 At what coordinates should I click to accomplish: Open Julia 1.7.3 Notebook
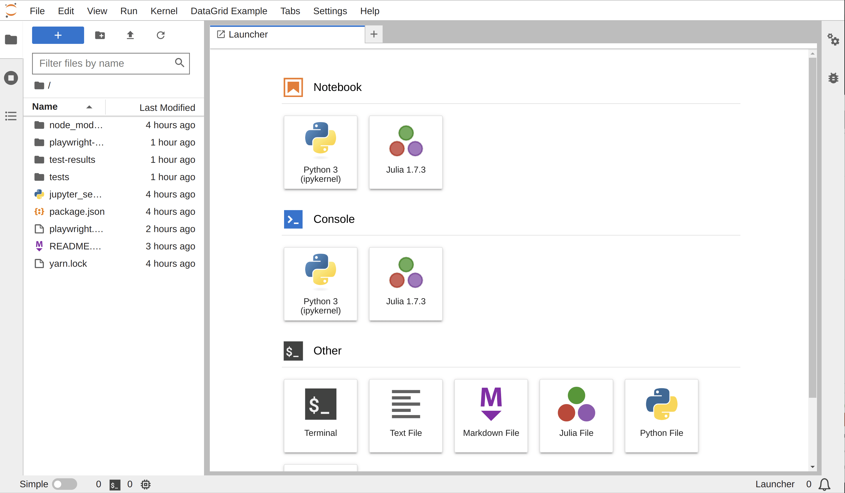pyautogui.click(x=405, y=152)
